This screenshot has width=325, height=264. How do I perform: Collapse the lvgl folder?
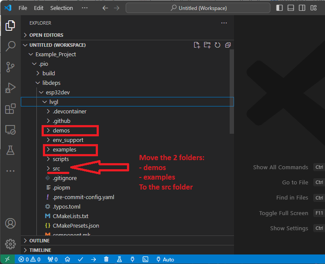click(x=127, y=102)
